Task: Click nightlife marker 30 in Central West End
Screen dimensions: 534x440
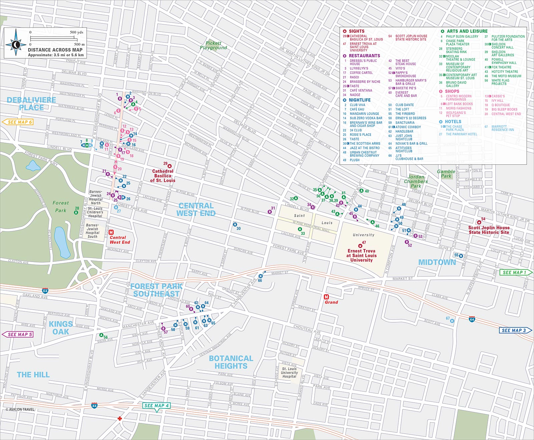Action: point(235,225)
